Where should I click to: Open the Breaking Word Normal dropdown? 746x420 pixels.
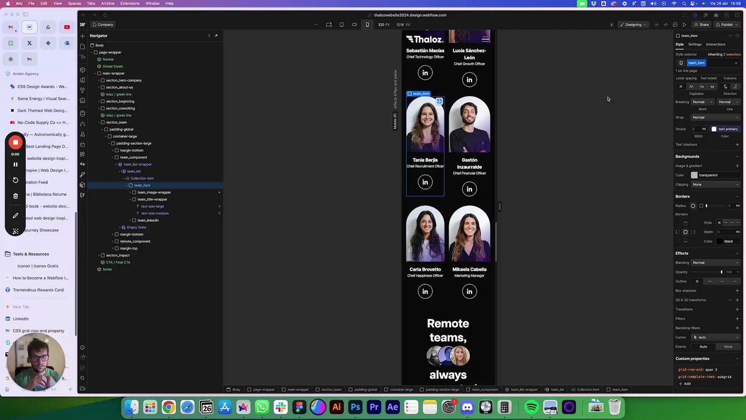click(x=702, y=102)
